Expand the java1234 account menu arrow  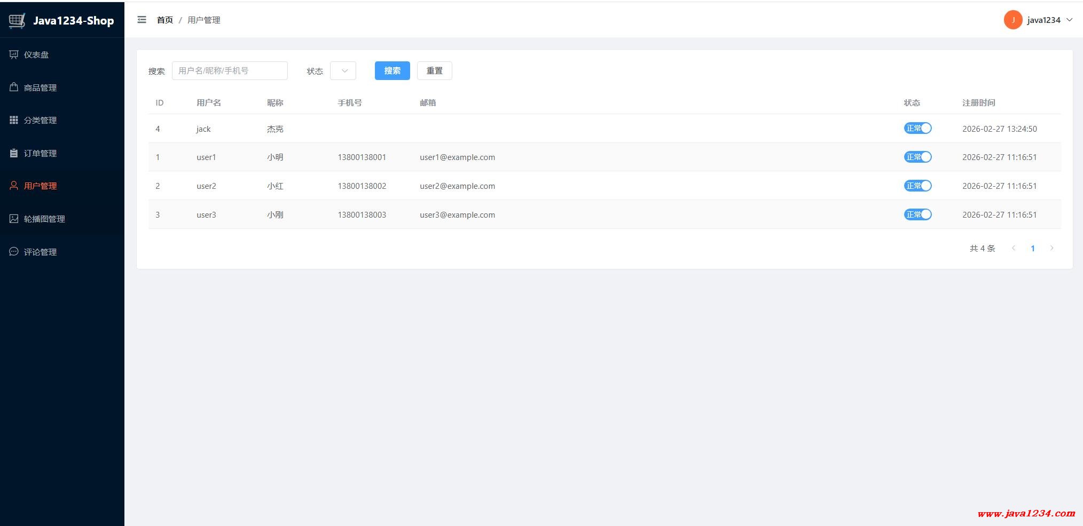click(x=1069, y=20)
